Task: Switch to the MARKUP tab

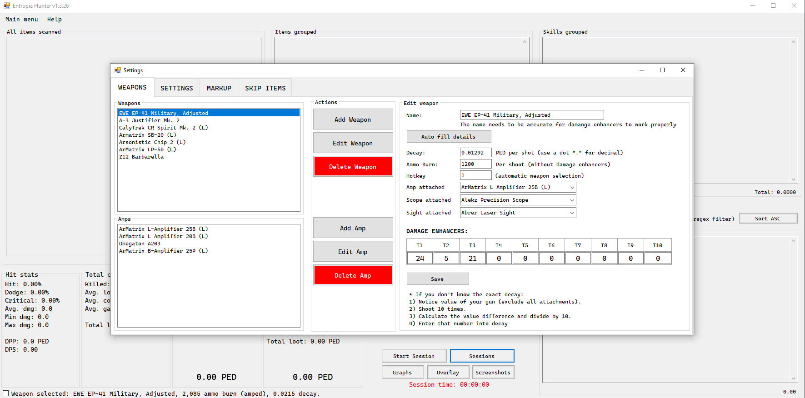Action: [219, 88]
